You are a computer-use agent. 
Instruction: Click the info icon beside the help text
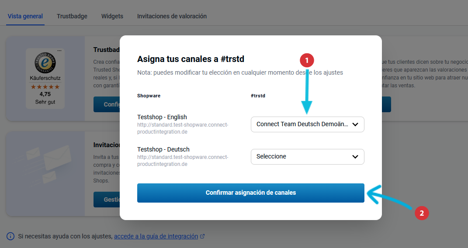click(x=10, y=236)
